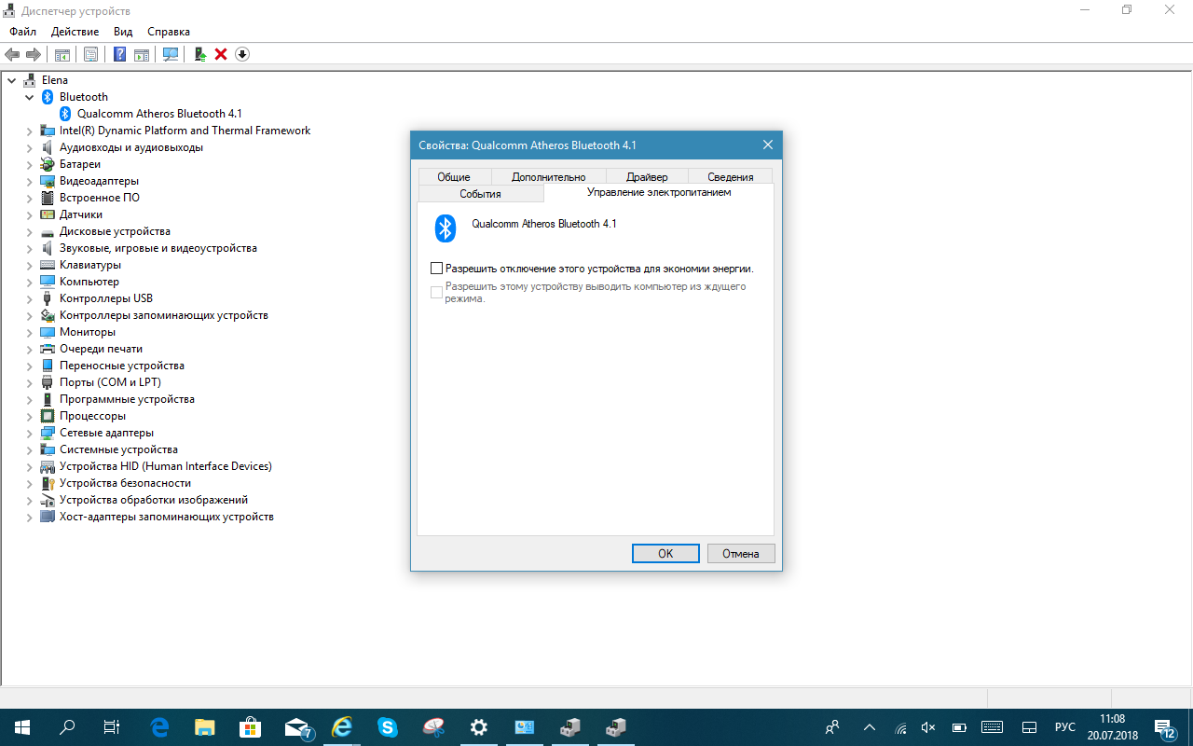Enable Разрешить отключение этого устройства checkbox

pyautogui.click(x=436, y=269)
